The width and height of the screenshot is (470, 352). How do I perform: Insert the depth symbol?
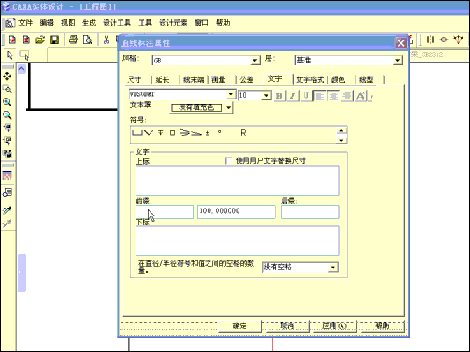point(161,133)
